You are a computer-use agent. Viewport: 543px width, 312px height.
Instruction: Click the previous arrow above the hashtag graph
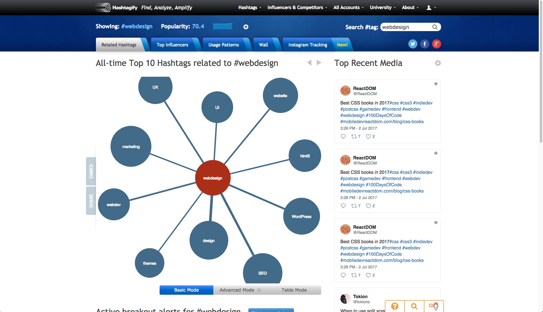309,63
